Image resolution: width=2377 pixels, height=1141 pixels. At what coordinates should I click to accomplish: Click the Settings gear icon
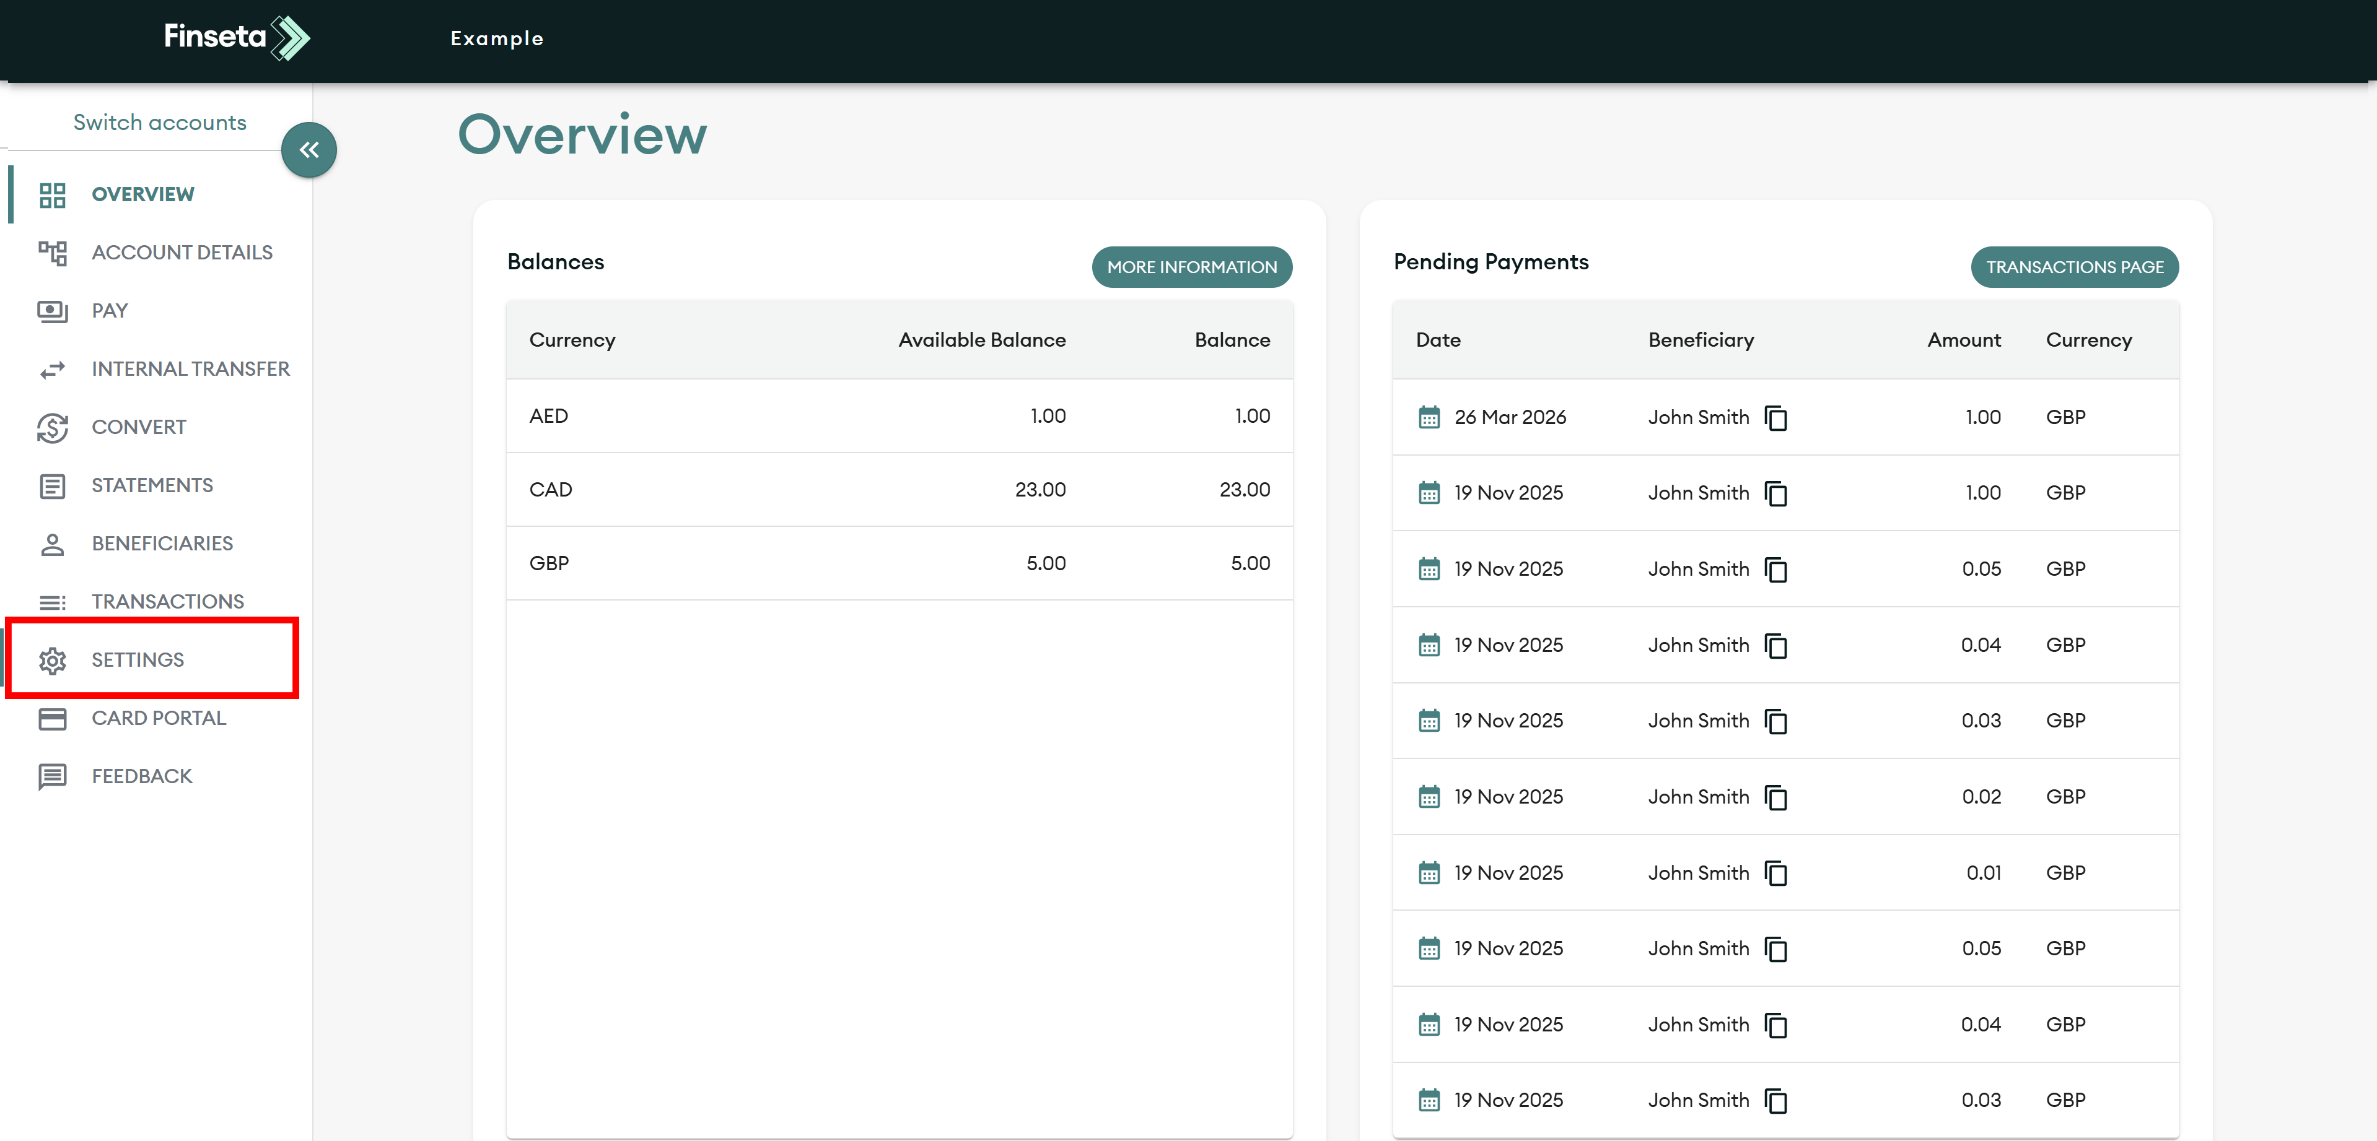53,661
